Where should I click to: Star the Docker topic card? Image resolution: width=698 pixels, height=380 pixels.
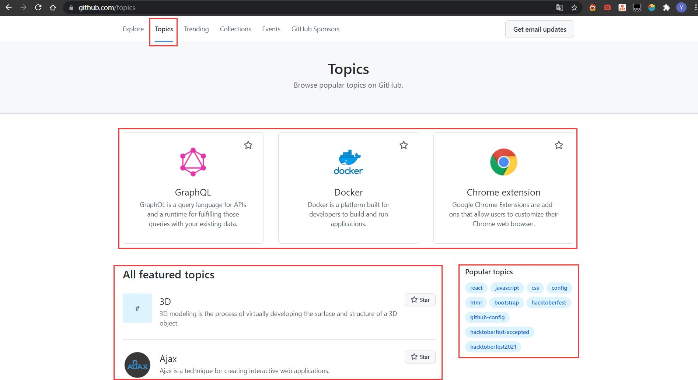[404, 145]
